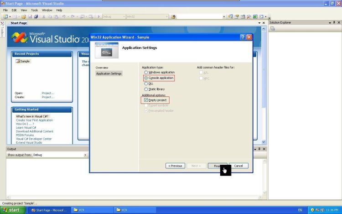The height and width of the screenshot is (214, 342).
Task: Click the Cancel button
Action: click(x=238, y=166)
